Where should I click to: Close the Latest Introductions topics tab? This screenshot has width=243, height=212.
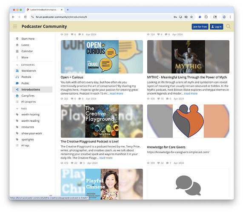click(x=62, y=10)
